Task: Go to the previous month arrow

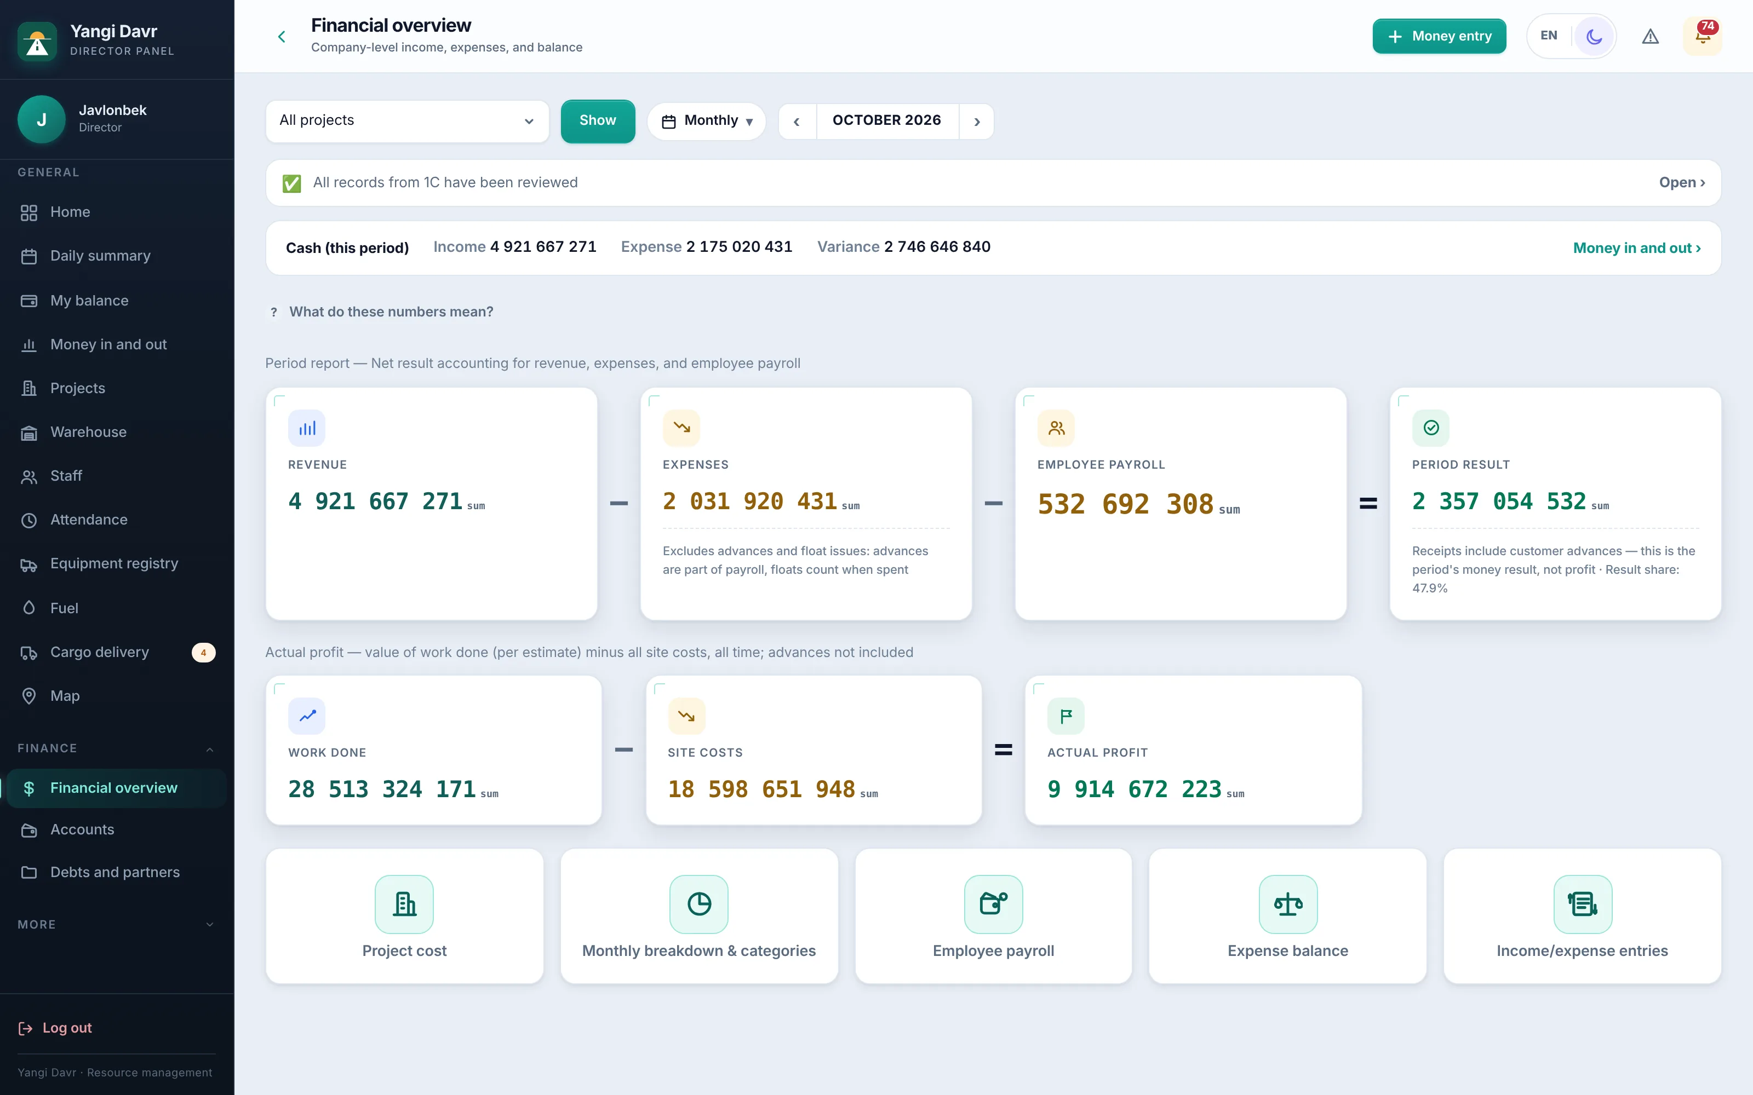Action: tap(797, 122)
